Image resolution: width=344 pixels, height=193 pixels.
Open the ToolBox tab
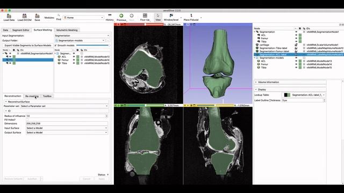(47, 96)
